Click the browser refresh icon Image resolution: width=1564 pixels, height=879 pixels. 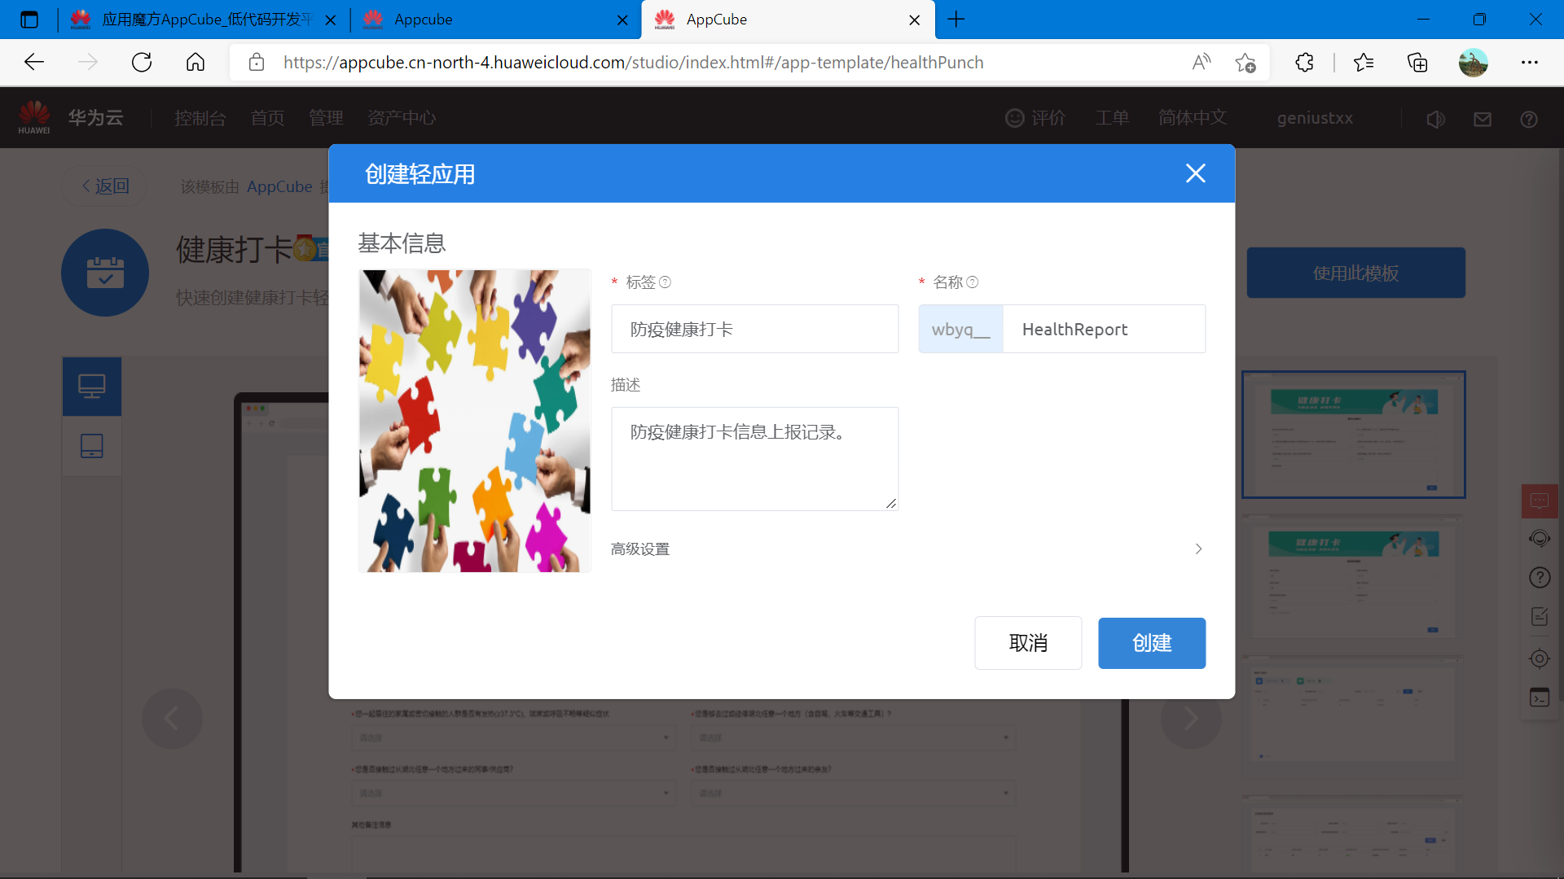[x=142, y=63]
